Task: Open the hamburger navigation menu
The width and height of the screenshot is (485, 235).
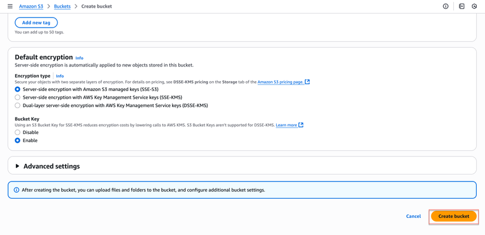Action: (10, 6)
